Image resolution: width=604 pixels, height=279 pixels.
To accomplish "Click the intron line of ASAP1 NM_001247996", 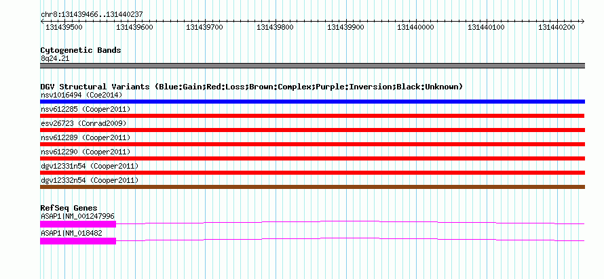I will click(x=350, y=221).
